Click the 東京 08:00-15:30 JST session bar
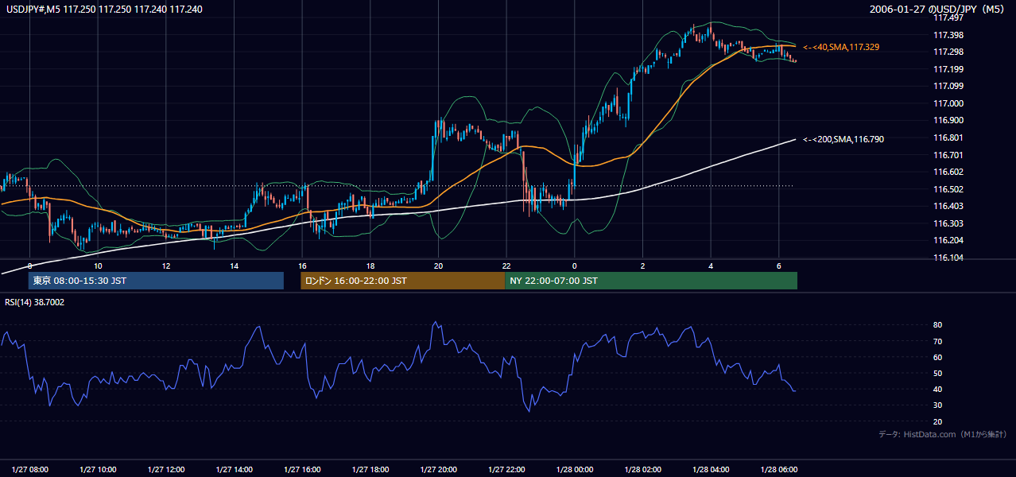 156,281
